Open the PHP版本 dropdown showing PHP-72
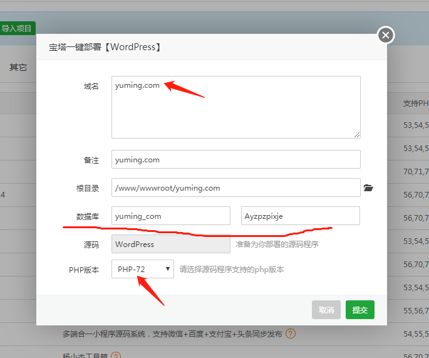 click(x=143, y=269)
